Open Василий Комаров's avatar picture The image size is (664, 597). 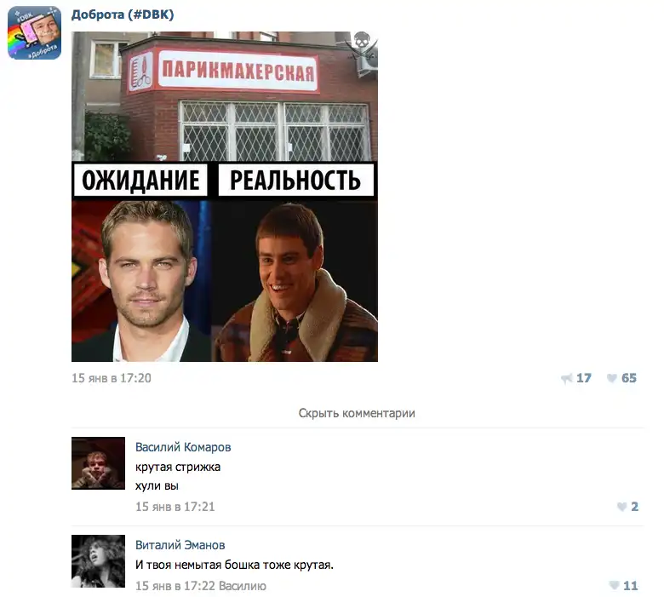click(98, 463)
